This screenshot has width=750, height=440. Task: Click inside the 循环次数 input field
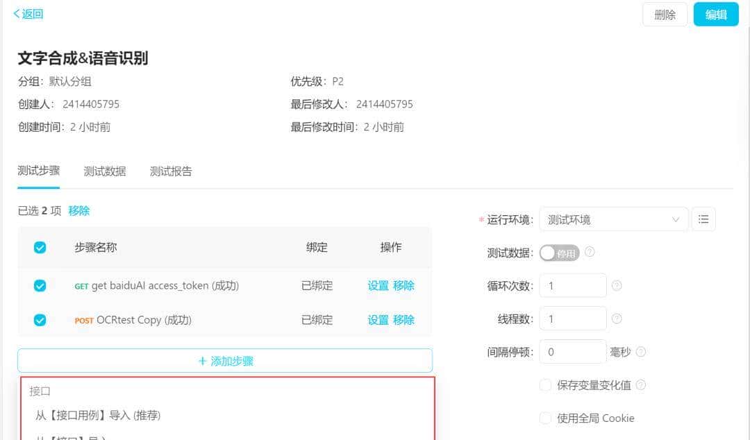572,285
